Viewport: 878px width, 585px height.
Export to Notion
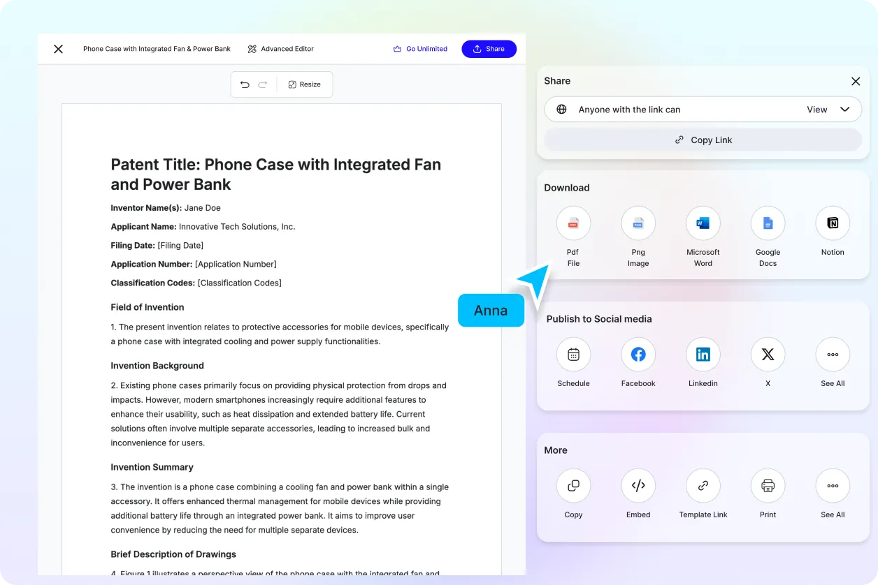[x=833, y=223]
